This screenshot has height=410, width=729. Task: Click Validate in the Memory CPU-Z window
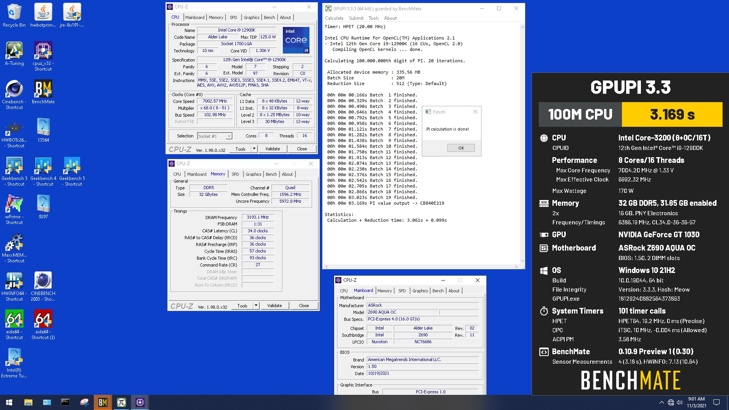point(275,306)
